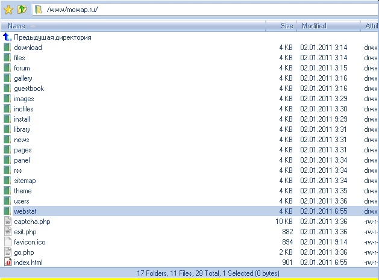Click the forum folder icon

click(7, 68)
